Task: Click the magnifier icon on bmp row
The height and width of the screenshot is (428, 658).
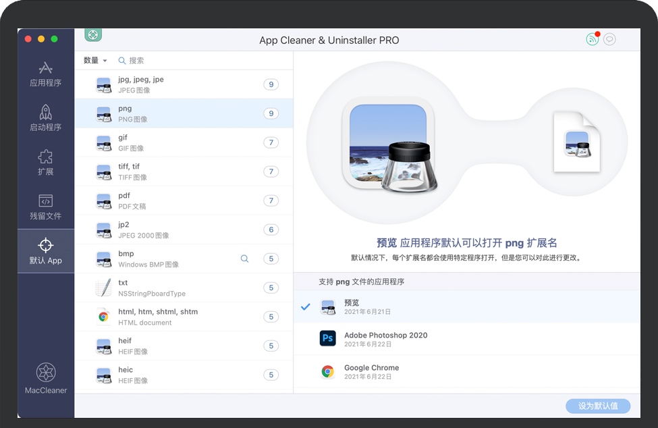Action: click(x=244, y=259)
